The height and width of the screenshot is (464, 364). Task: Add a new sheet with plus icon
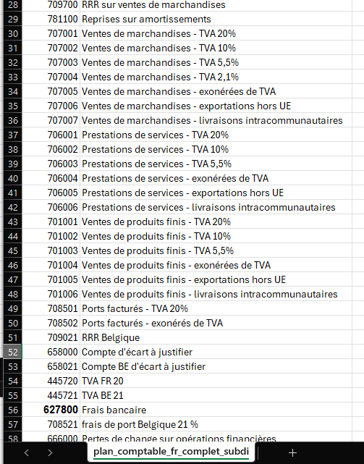[292, 452]
